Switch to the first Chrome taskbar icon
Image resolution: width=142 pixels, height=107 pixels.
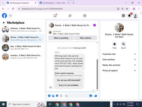[57, 104]
